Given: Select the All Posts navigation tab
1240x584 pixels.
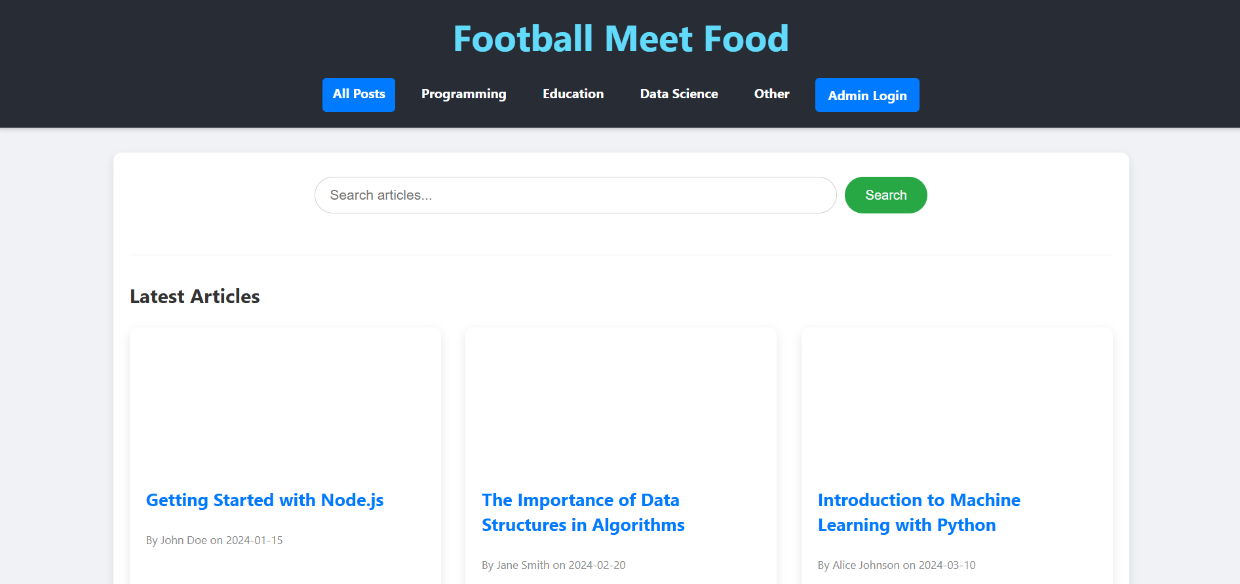Looking at the screenshot, I should [358, 94].
